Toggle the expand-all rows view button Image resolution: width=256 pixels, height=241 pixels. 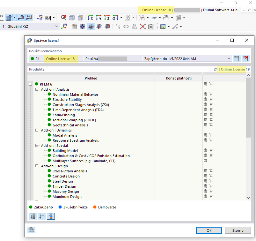pos(33,216)
